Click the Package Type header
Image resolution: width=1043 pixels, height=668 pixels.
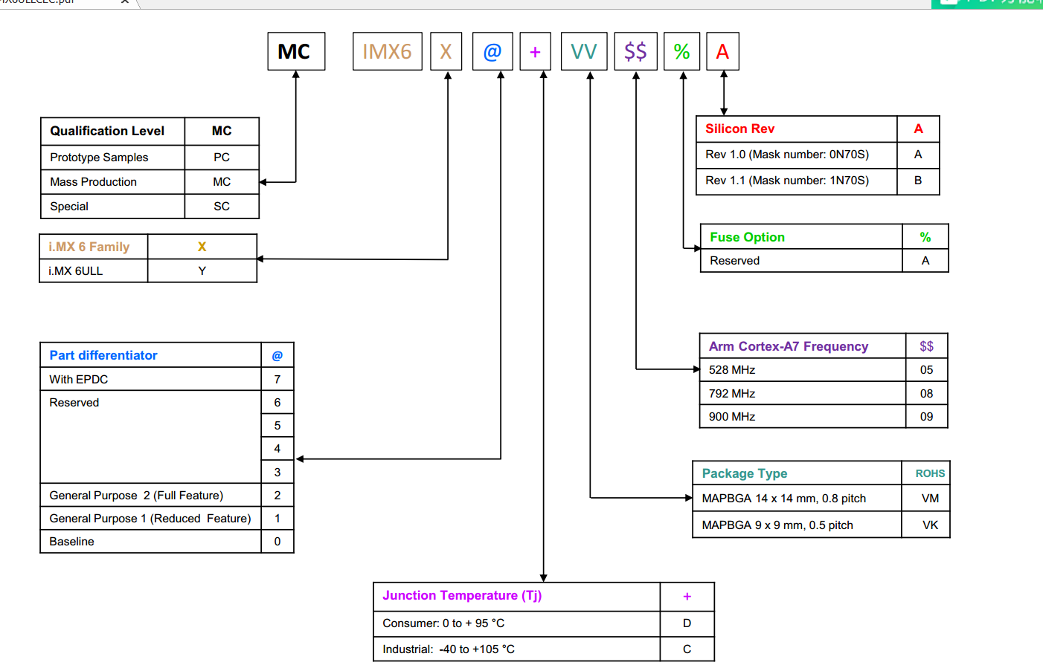[745, 473]
